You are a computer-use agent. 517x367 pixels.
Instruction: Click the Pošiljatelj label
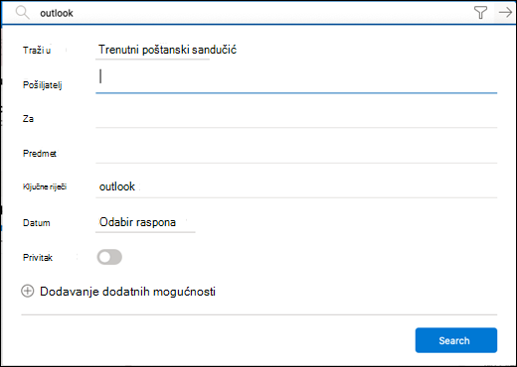click(43, 85)
